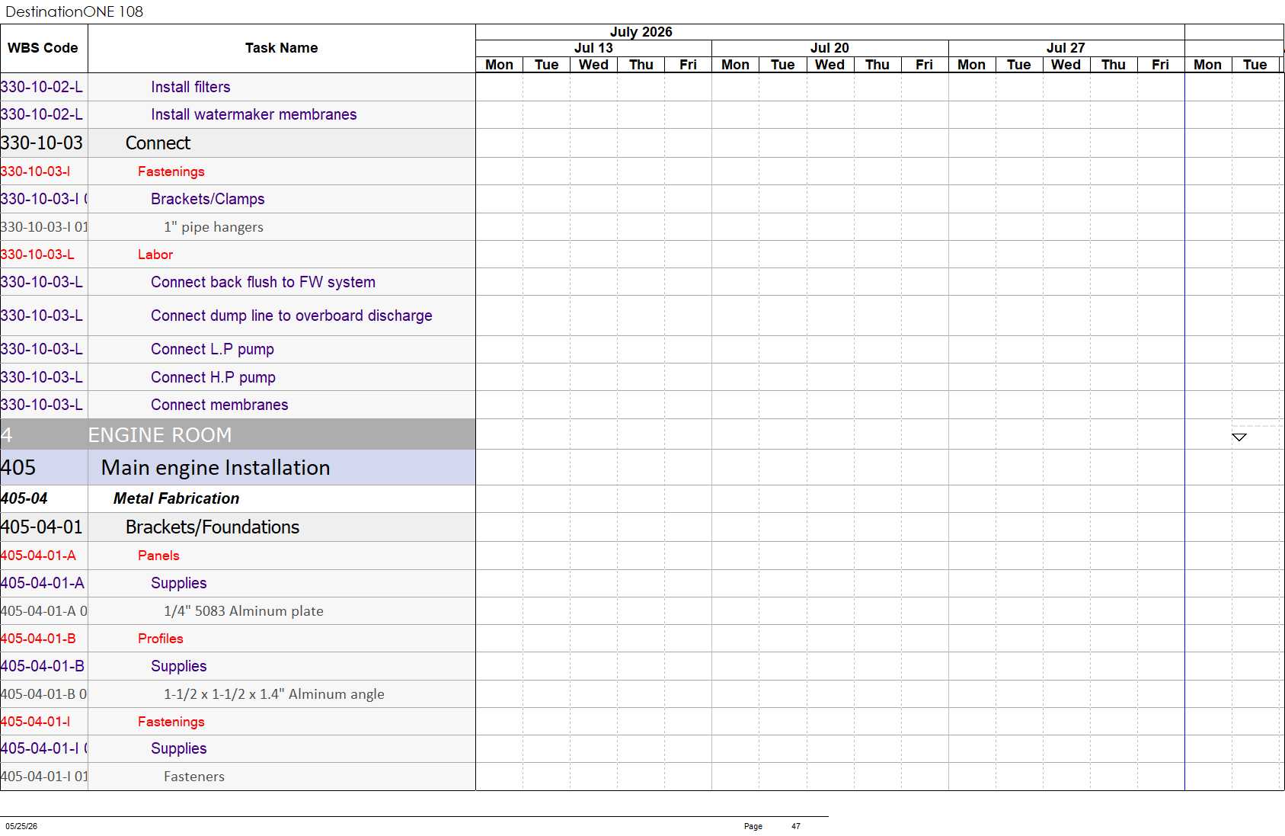Select the Jul 13 week header
Screen dimensions: 1285x836
tap(593, 48)
